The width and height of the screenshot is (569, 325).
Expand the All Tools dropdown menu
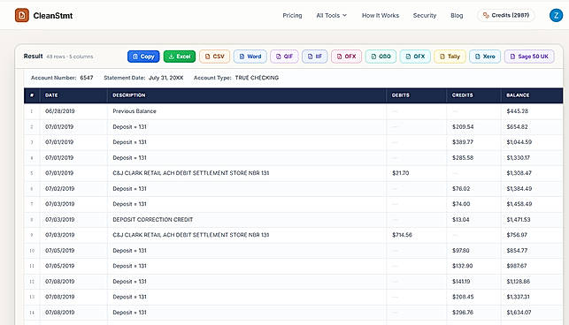coord(332,16)
